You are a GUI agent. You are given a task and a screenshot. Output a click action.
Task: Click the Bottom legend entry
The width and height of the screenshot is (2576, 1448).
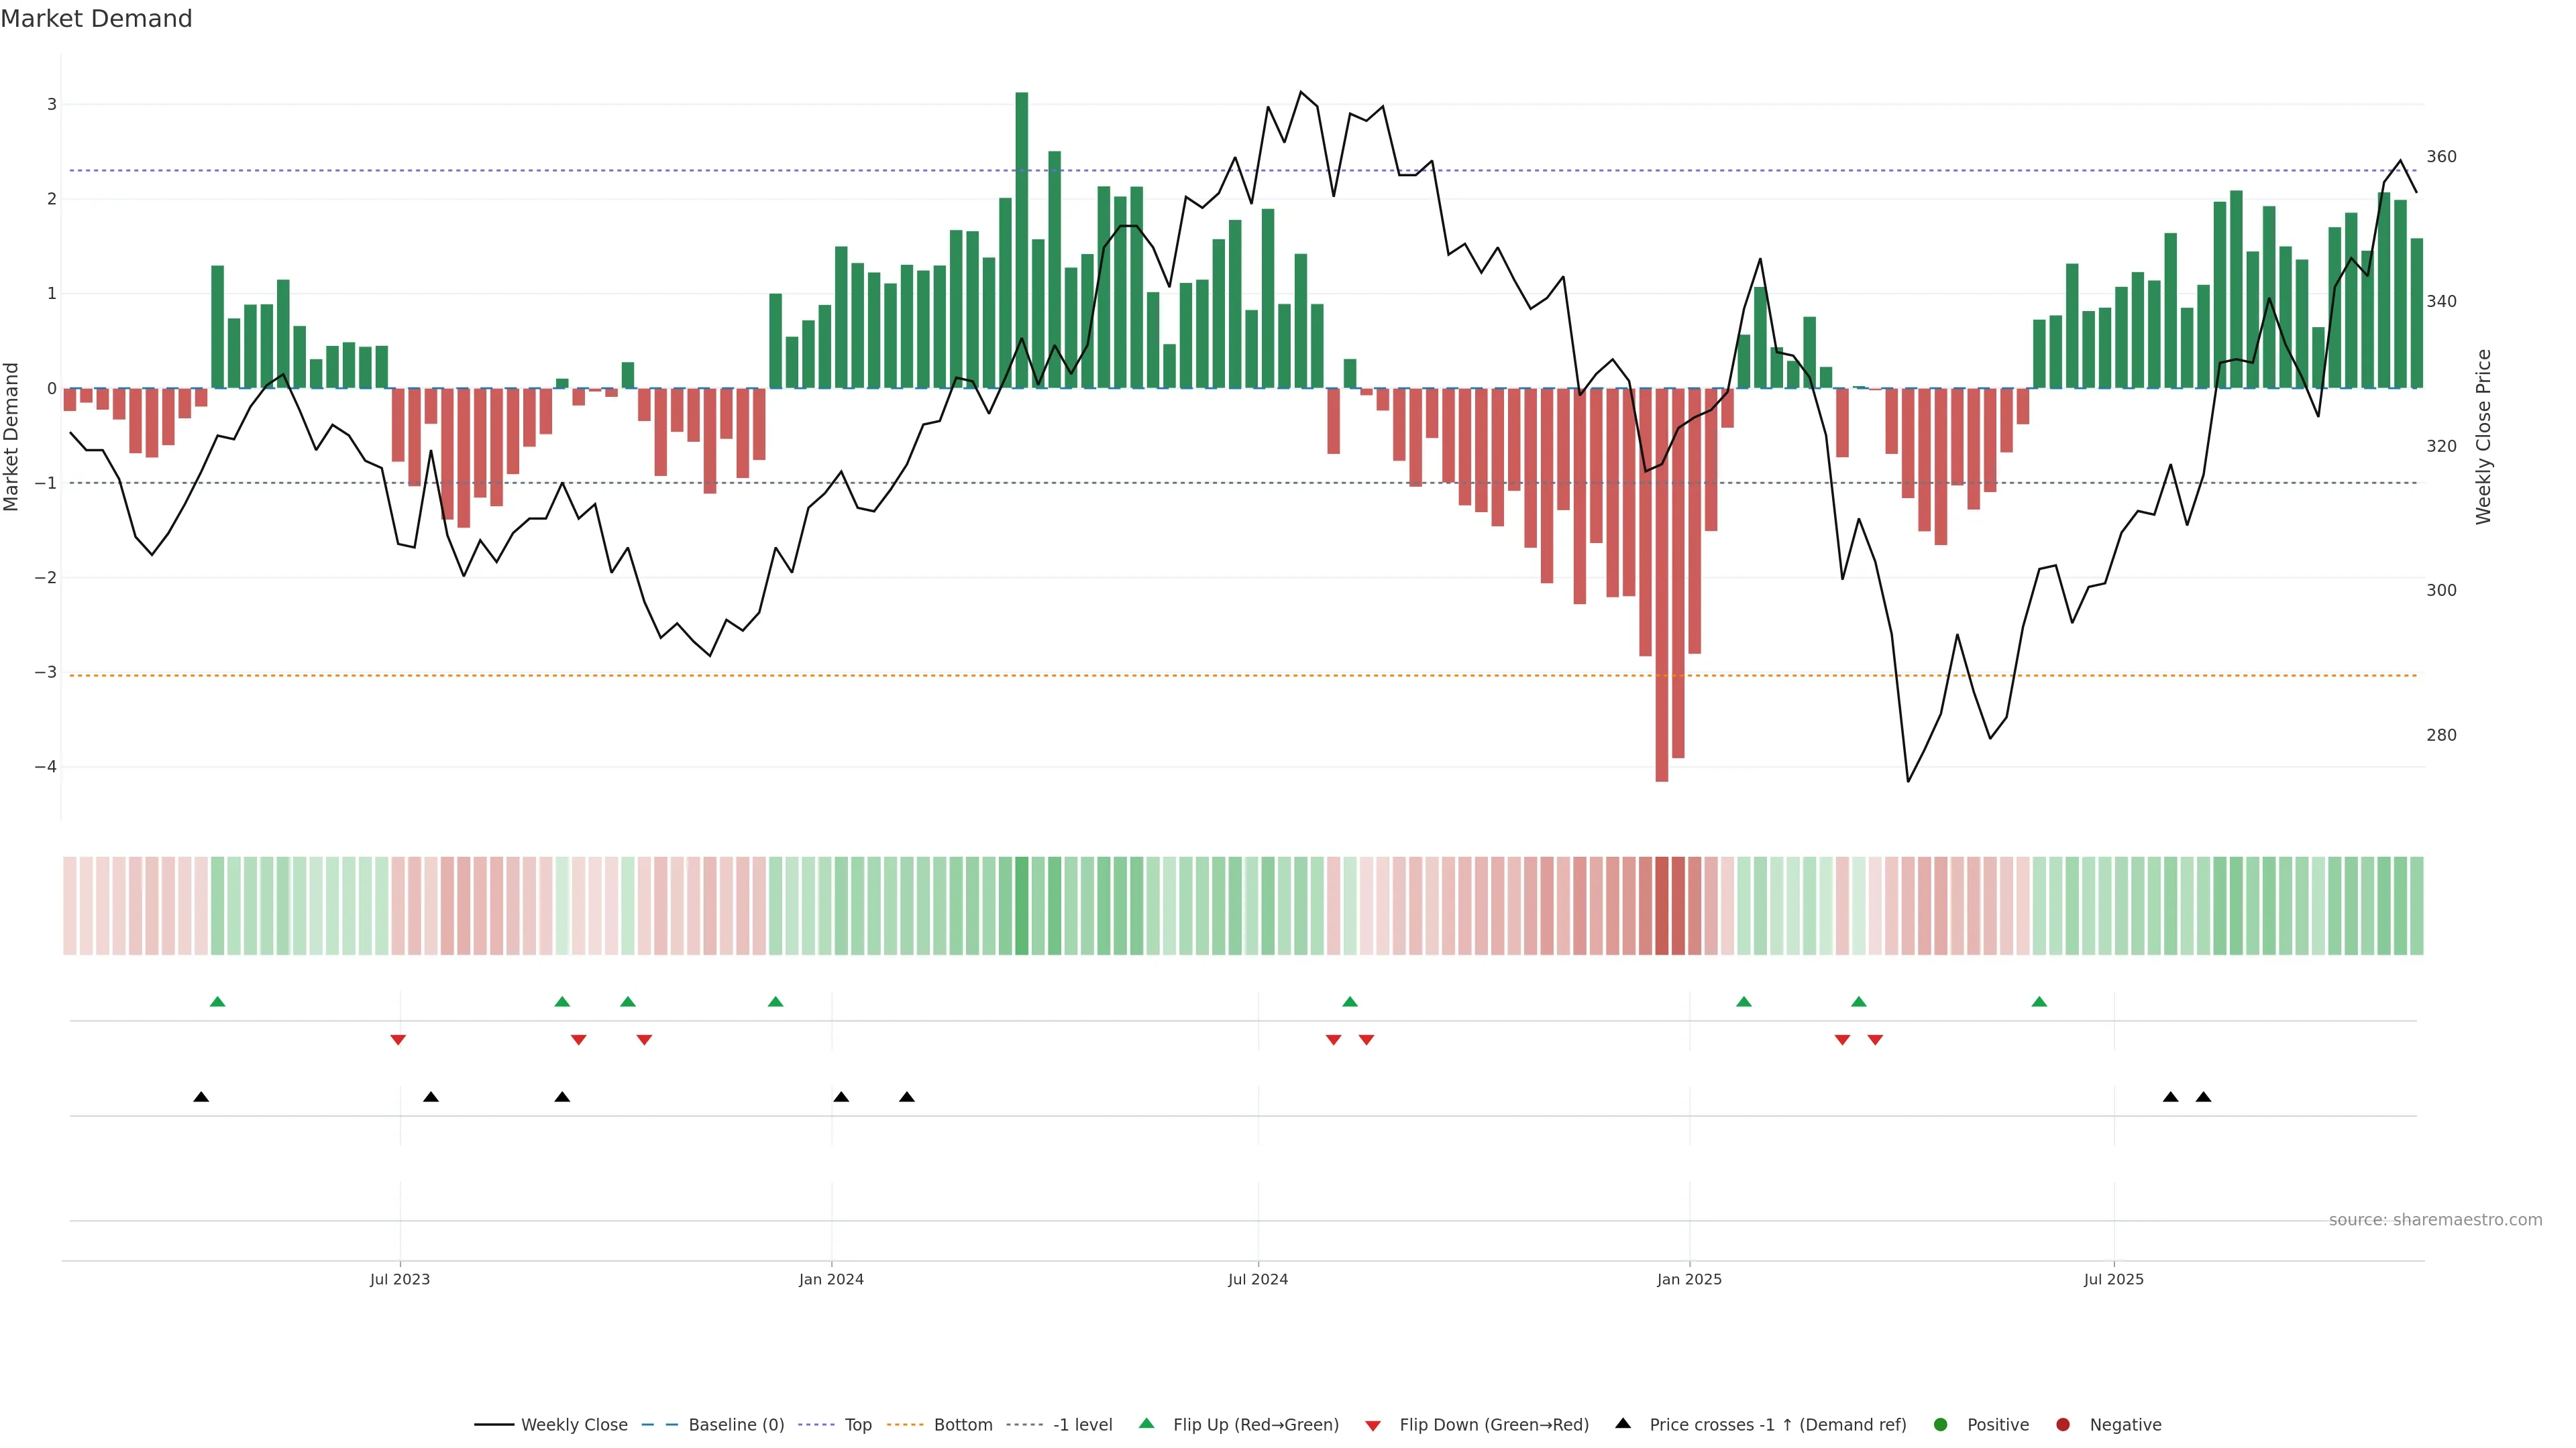click(x=962, y=1425)
